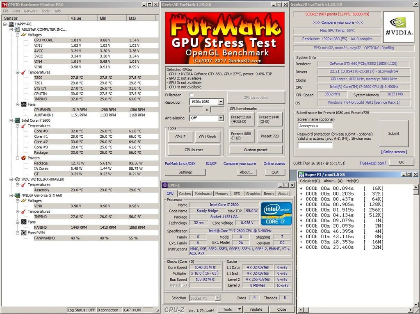Click the Intel Core i7 2600 chip icon

[x=17, y=121]
